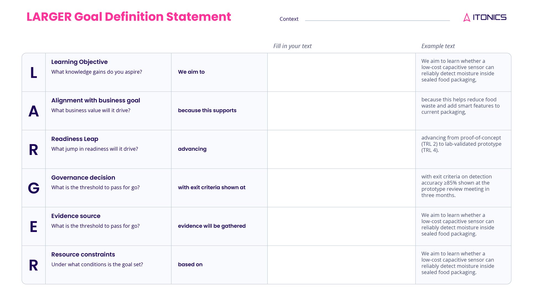Viewport: 533px width, 306px height.
Task: Click the "Fill in your text" column header
Action: click(292, 46)
